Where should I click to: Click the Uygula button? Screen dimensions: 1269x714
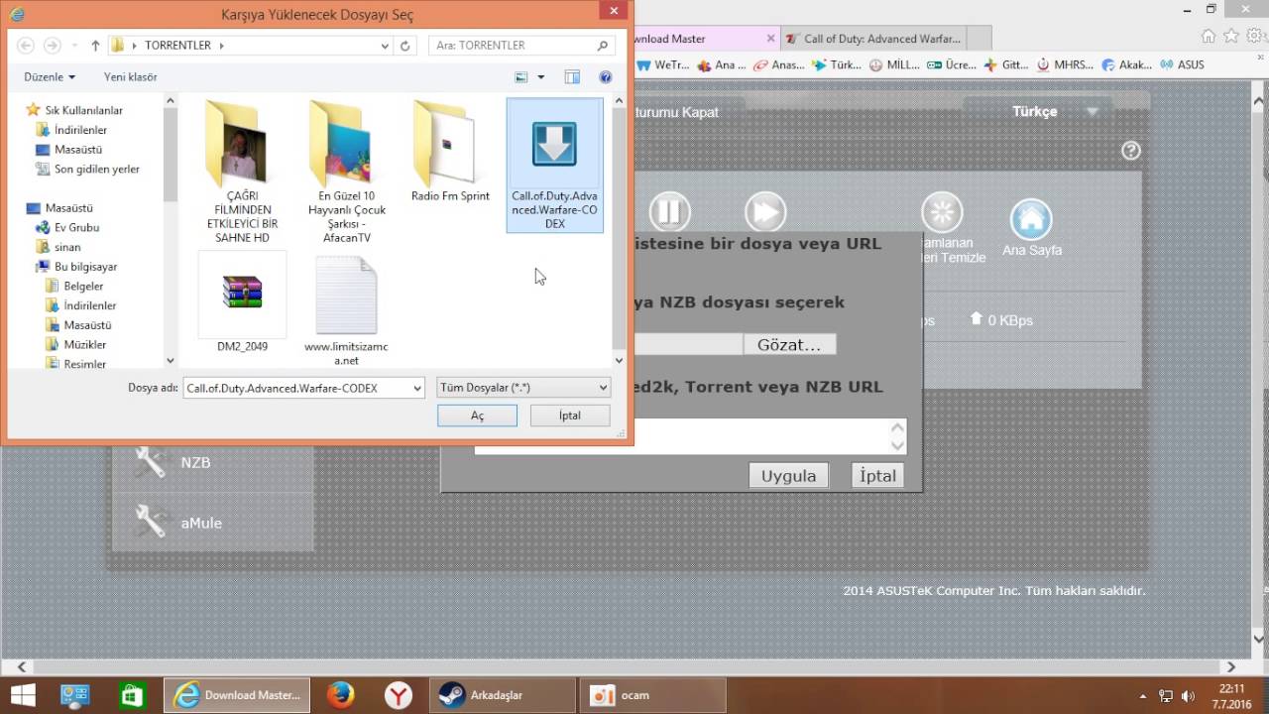pyautogui.click(x=788, y=476)
